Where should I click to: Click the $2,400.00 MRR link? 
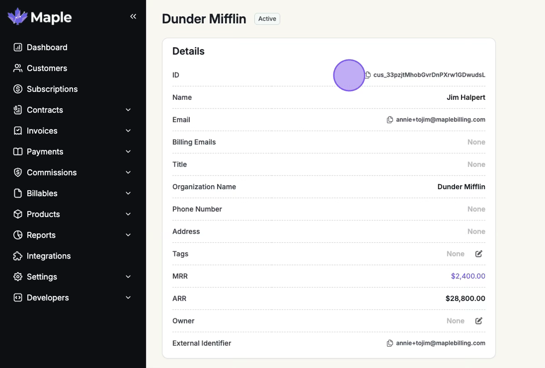468,276
